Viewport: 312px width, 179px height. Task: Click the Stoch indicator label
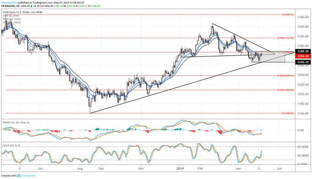point(11,146)
